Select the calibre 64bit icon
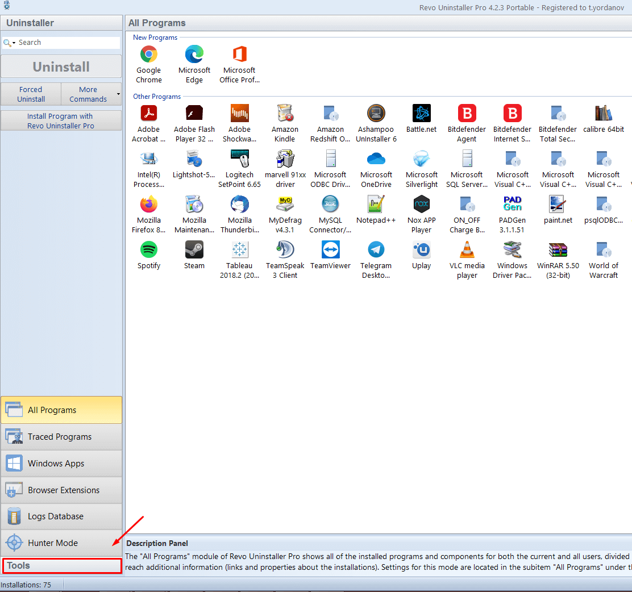Viewport: 632px width, 592px height. [604, 113]
